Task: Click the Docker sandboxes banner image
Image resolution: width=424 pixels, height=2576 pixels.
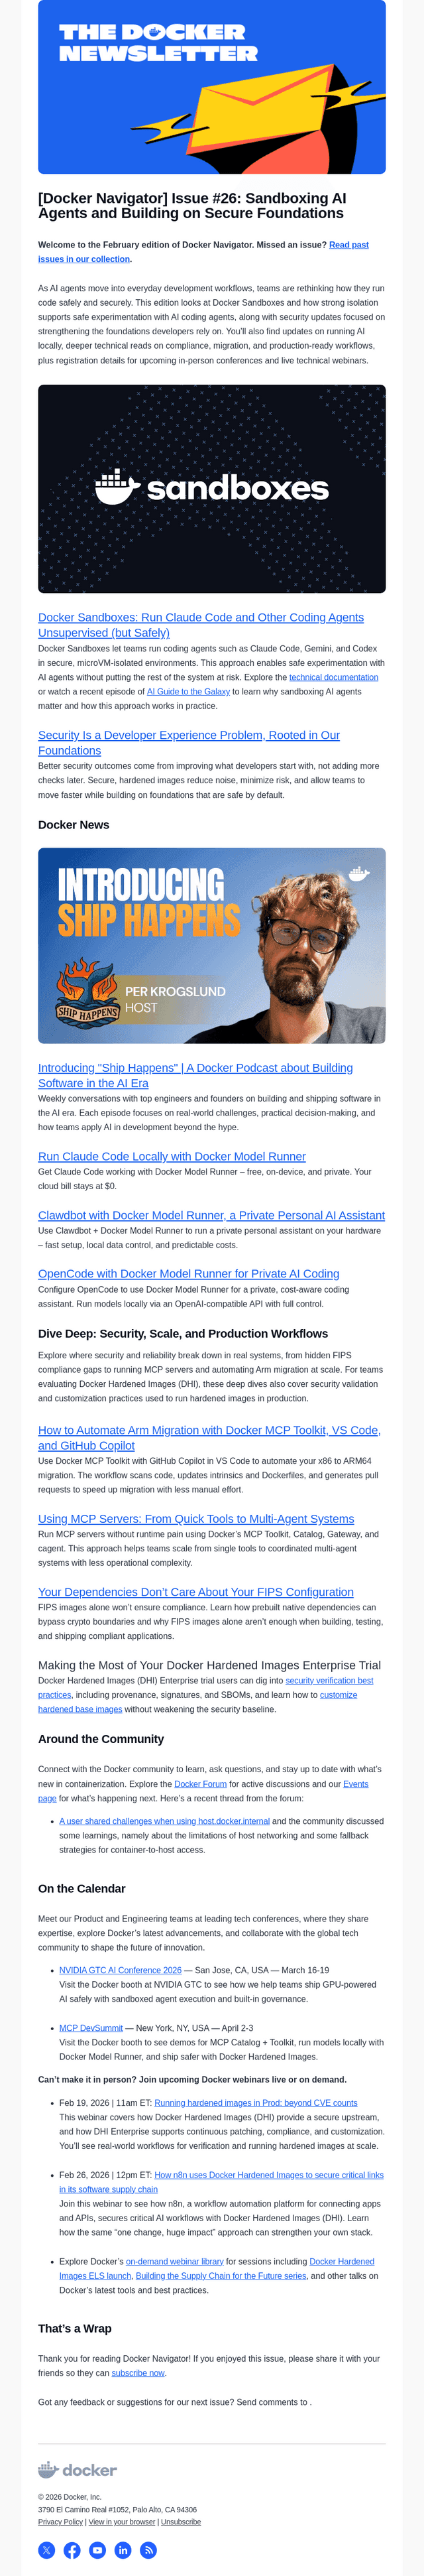Action: pos(212,489)
